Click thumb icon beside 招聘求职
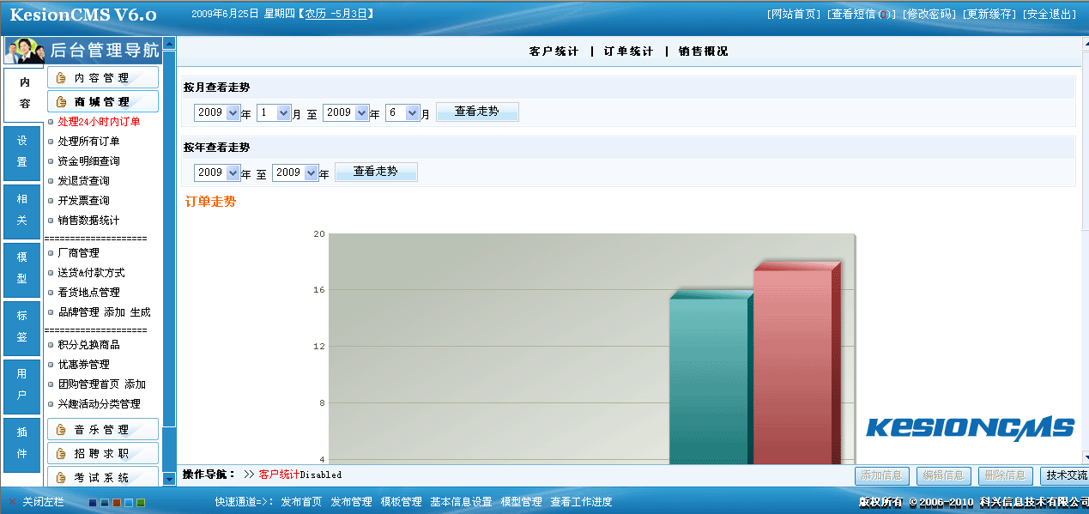 pyautogui.click(x=61, y=453)
